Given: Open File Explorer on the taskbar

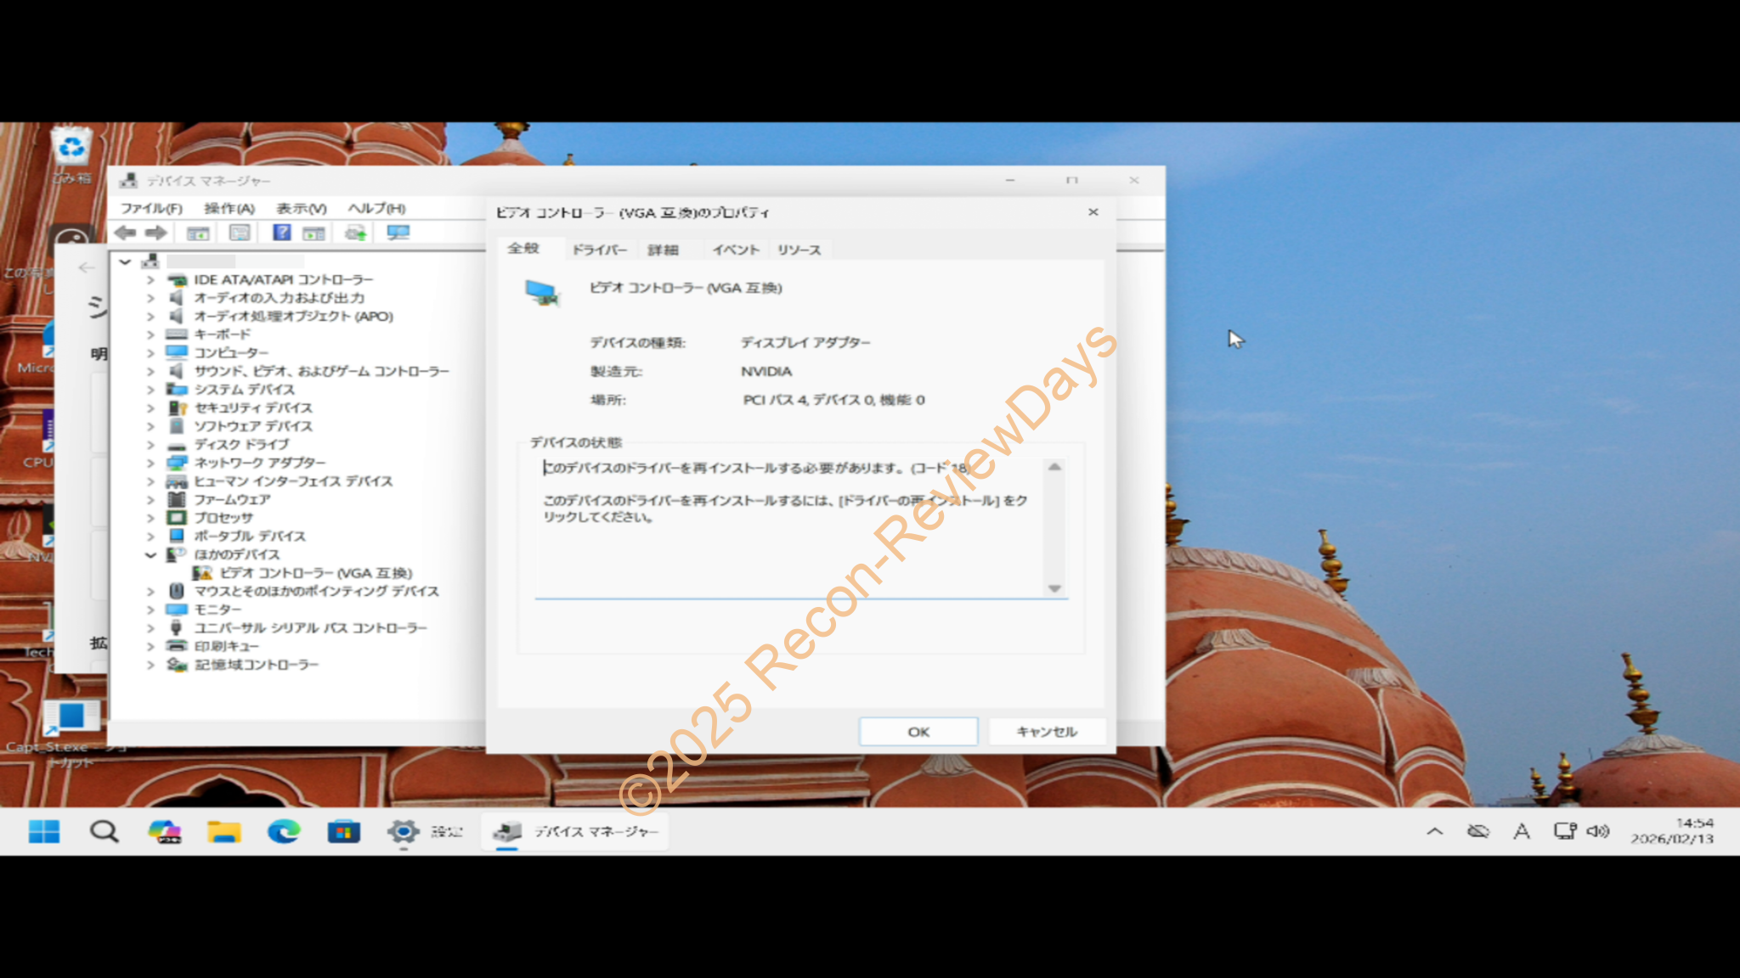Looking at the screenshot, I should (223, 831).
